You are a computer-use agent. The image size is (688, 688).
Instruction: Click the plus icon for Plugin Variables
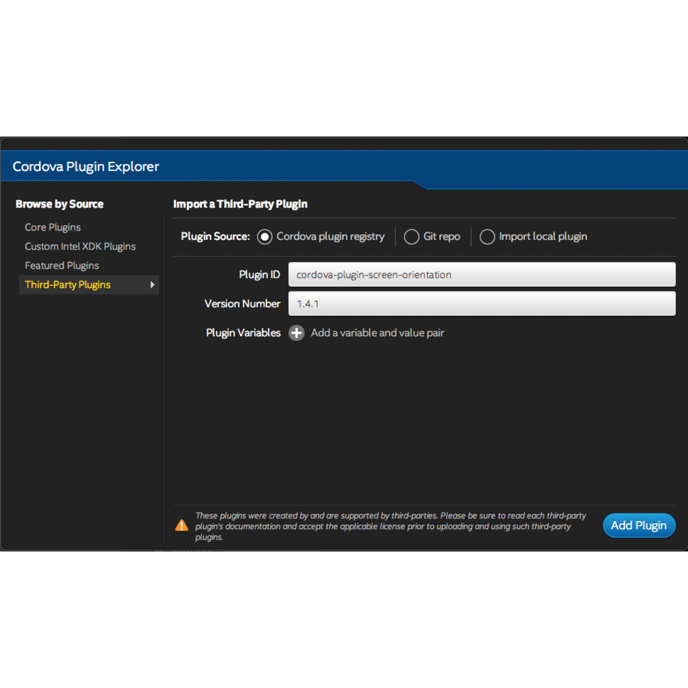[x=296, y=333]
